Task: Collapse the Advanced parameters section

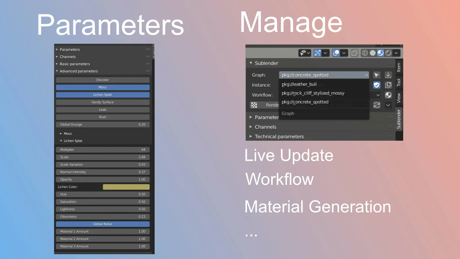Action: [x=78, y=71]
